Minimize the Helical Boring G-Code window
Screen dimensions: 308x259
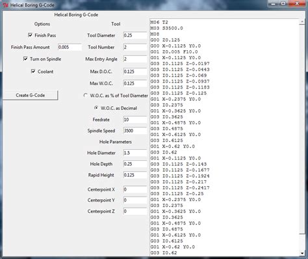pyautogui.click(x=274, y=3)
